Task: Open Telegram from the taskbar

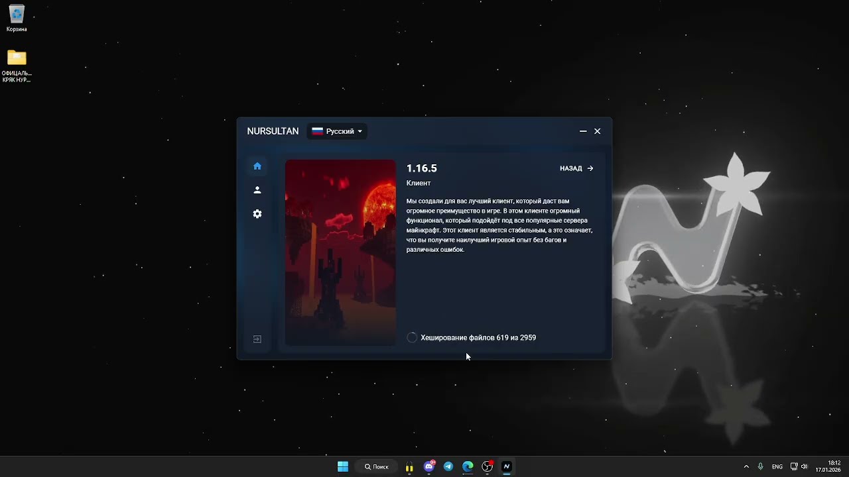Action: coord(448,466)
